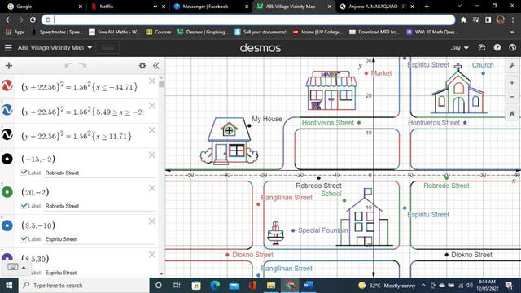Open the Desmos help menu

[x=497, y=48]
